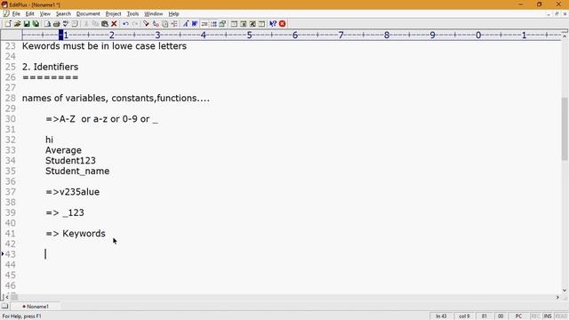Image resolution: width=569 pixels, height=320 pixels.
Task: Paste from the clipboard
Action: point(105,24)
